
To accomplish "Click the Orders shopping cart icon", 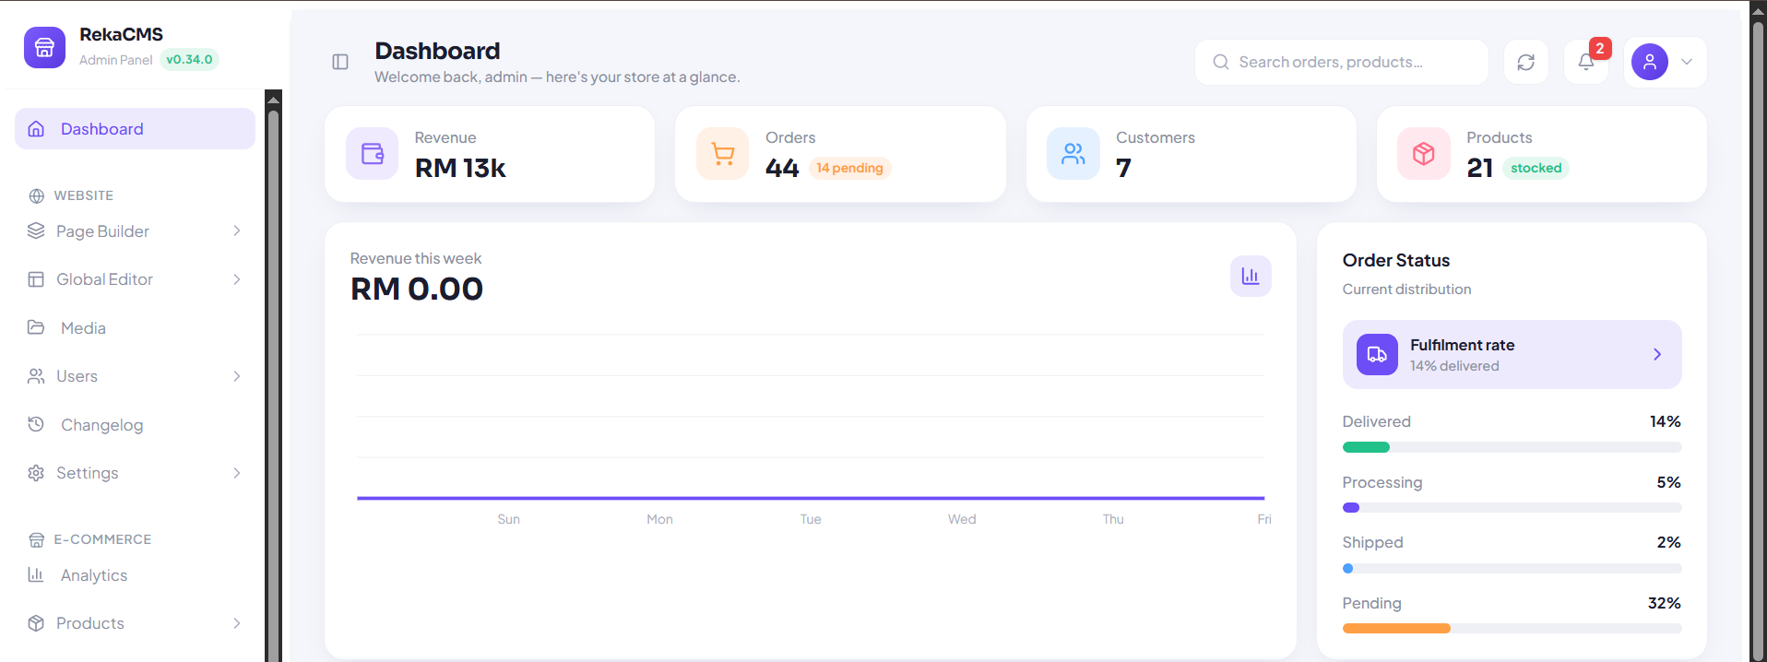I will click(723, 153).
